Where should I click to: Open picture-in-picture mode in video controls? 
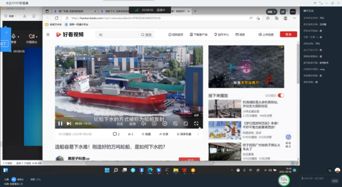(175, 124)
